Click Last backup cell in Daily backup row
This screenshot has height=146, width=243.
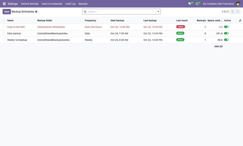(x=153, y=33)
